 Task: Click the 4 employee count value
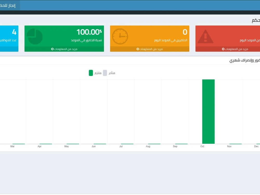point(14,32)
